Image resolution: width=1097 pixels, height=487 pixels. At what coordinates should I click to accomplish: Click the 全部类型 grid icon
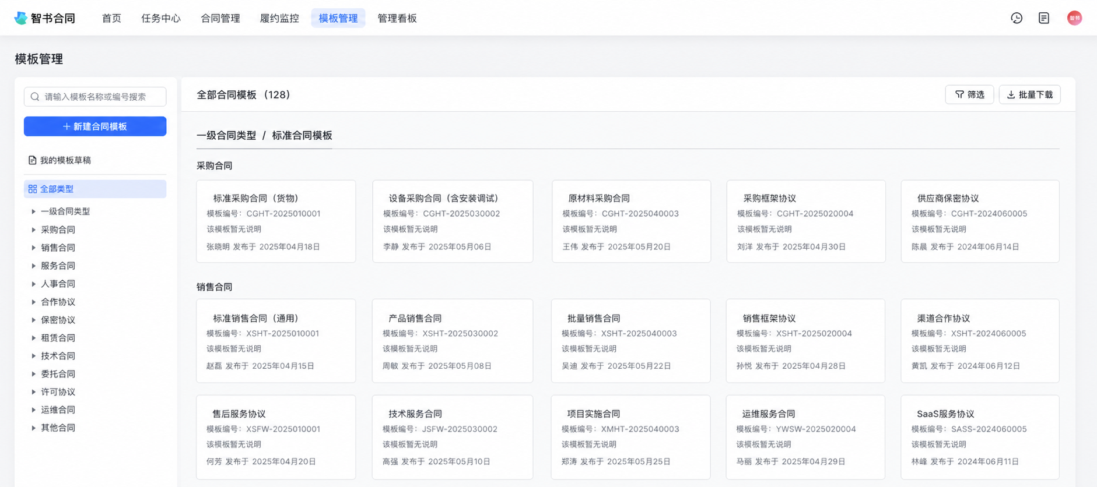point(33,189)
